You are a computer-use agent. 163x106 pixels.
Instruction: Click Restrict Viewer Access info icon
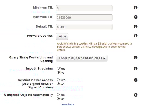pos(136,80)
